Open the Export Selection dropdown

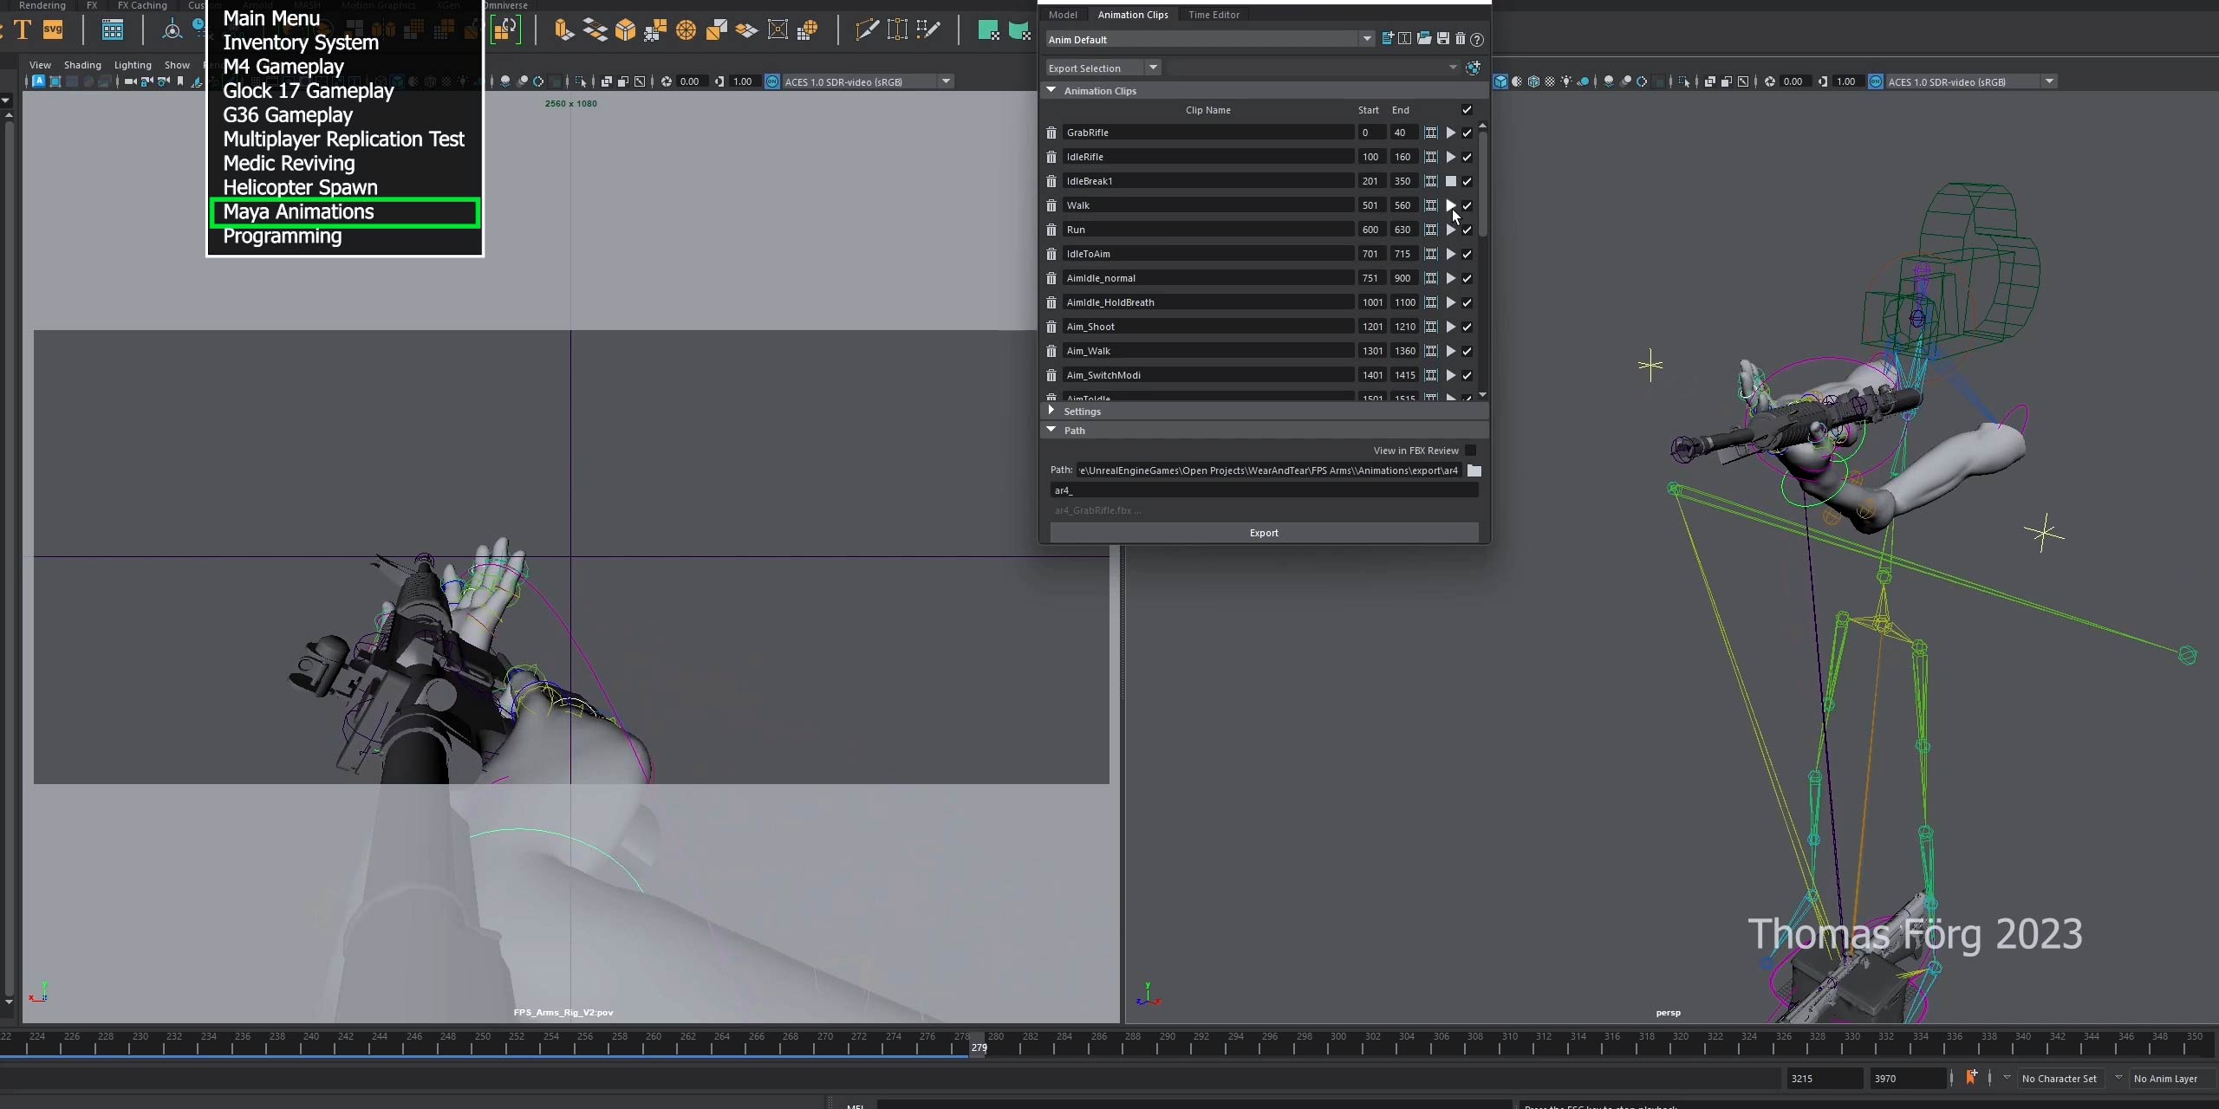click(1153, 68)
